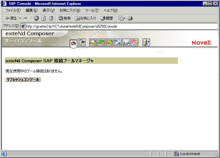Screen dimensions: 220x158
Task: Open the yellow screen key console icon
Action: pyautogui.click(x=110, y=42)
